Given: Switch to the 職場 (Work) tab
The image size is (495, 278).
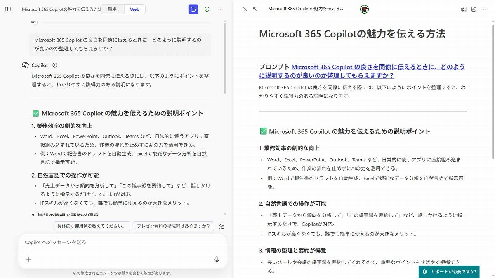Looking at the screenshot, I should coord(112,9).
